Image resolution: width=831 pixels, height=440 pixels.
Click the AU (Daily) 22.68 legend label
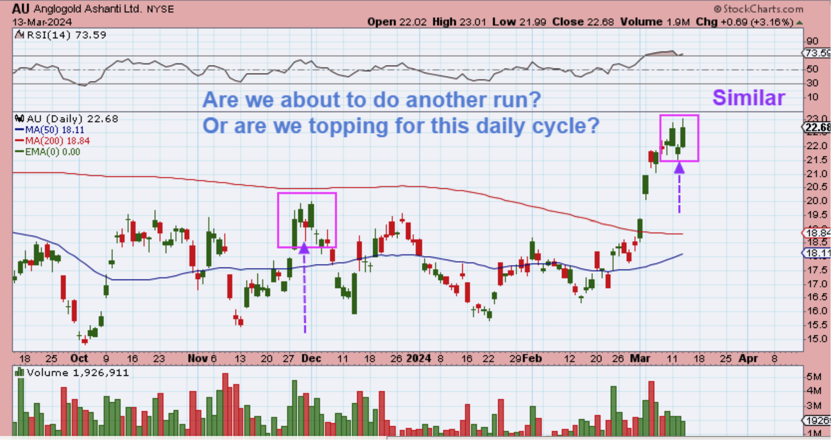tap(72, 119)
